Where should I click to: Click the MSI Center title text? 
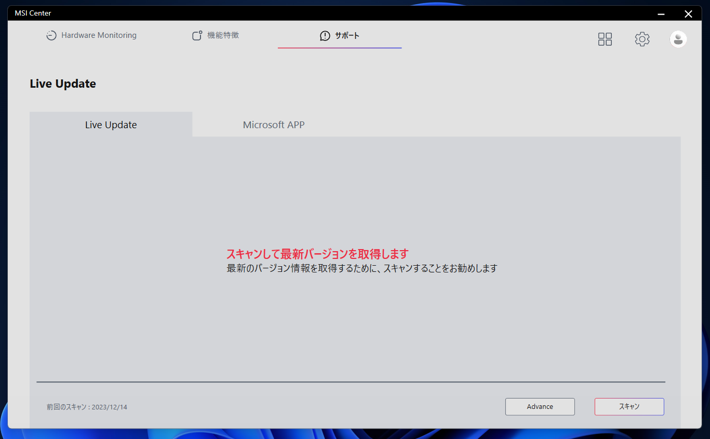tap(33, 13)
